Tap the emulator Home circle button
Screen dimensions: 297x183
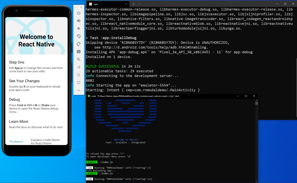[x=79, y=75]
